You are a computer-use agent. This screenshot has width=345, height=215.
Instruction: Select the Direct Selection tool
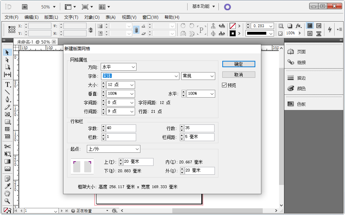pos(7,60)
